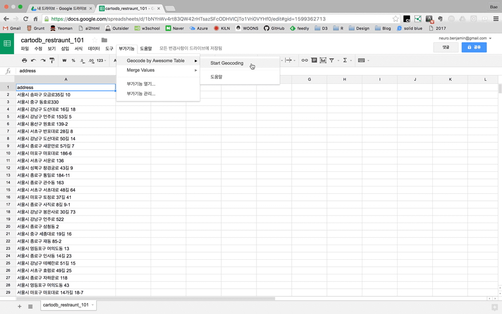Screen dimensions: 502x314
Task: Click the Evernote extension icon
Action: (440, 19)
